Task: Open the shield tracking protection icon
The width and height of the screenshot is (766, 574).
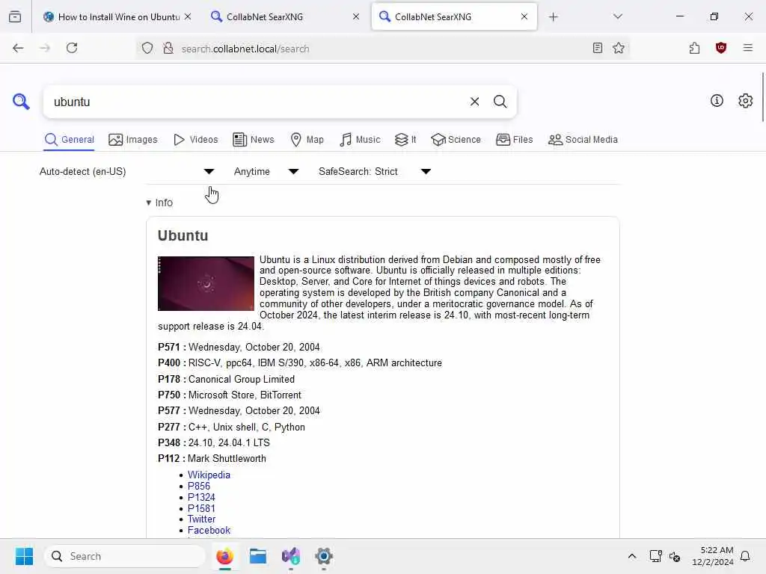Action: (147, 48)
